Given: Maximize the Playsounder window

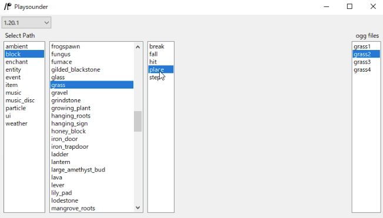Looking at the screenshot, I should pos(350,6).
